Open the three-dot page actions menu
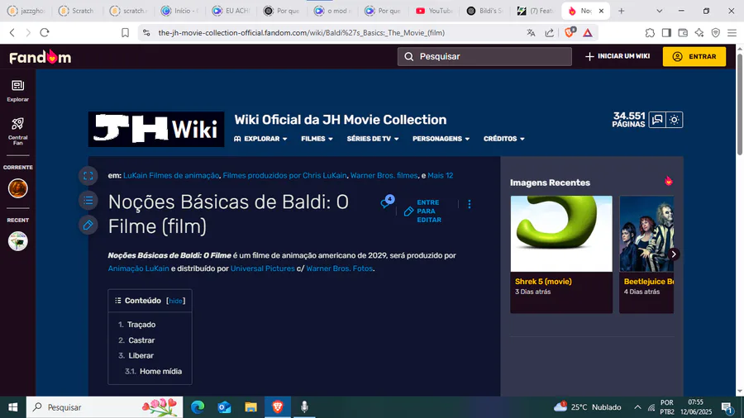 (x=470, y=204)
